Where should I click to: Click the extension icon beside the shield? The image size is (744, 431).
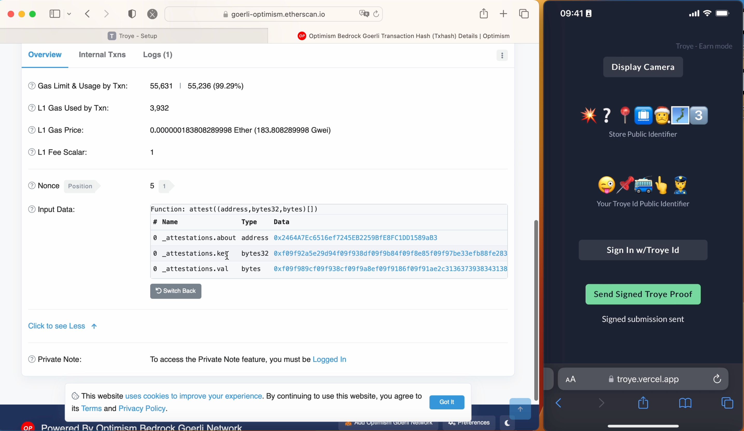152,14
